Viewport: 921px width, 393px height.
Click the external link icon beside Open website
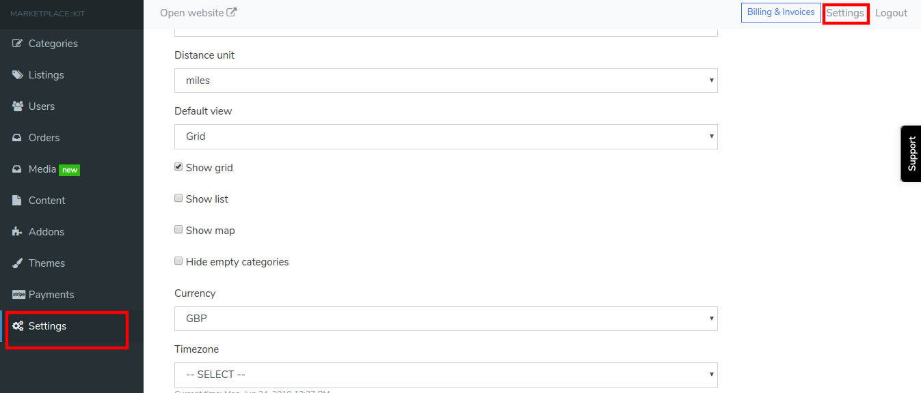click(x=232, y=12)
